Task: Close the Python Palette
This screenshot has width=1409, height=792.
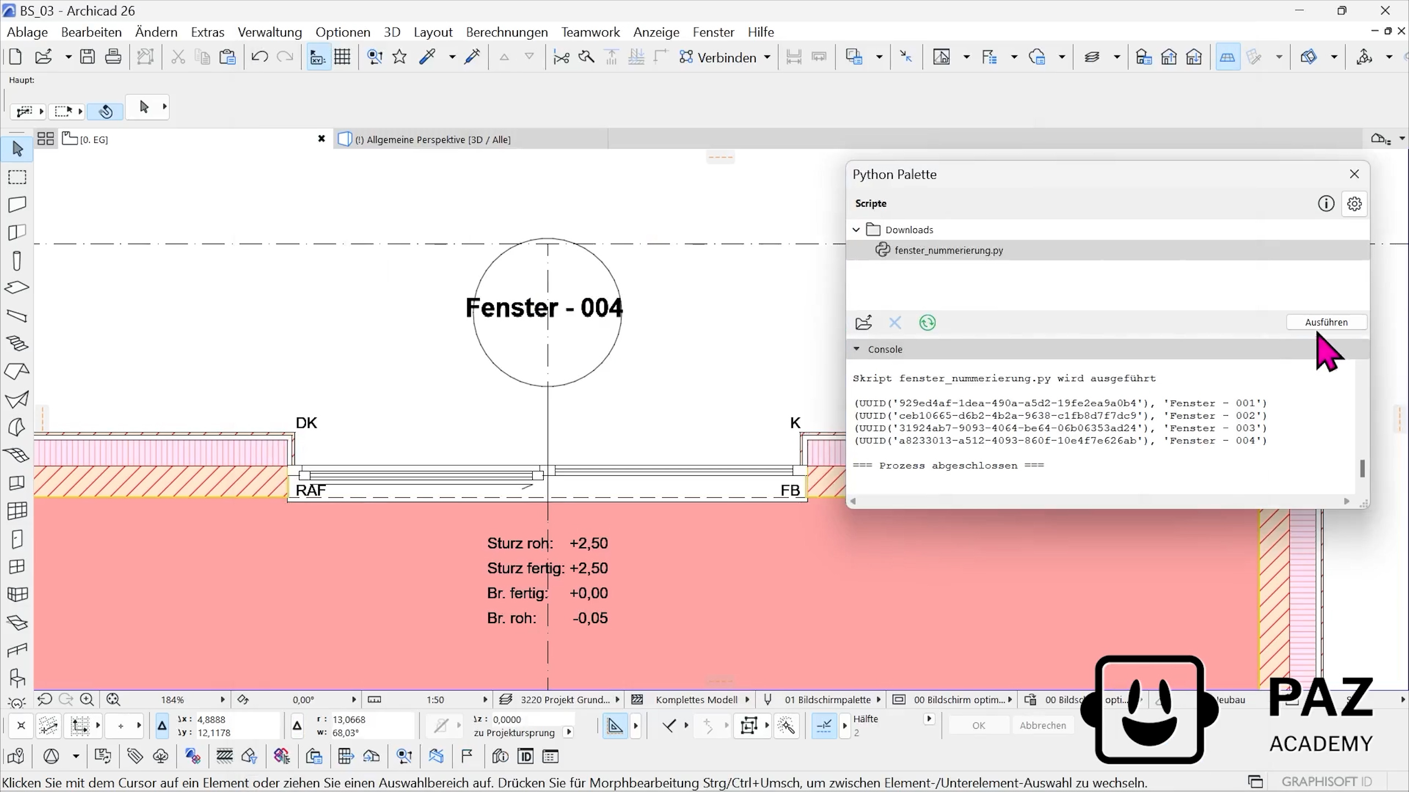Action: tap(1355, 174)
